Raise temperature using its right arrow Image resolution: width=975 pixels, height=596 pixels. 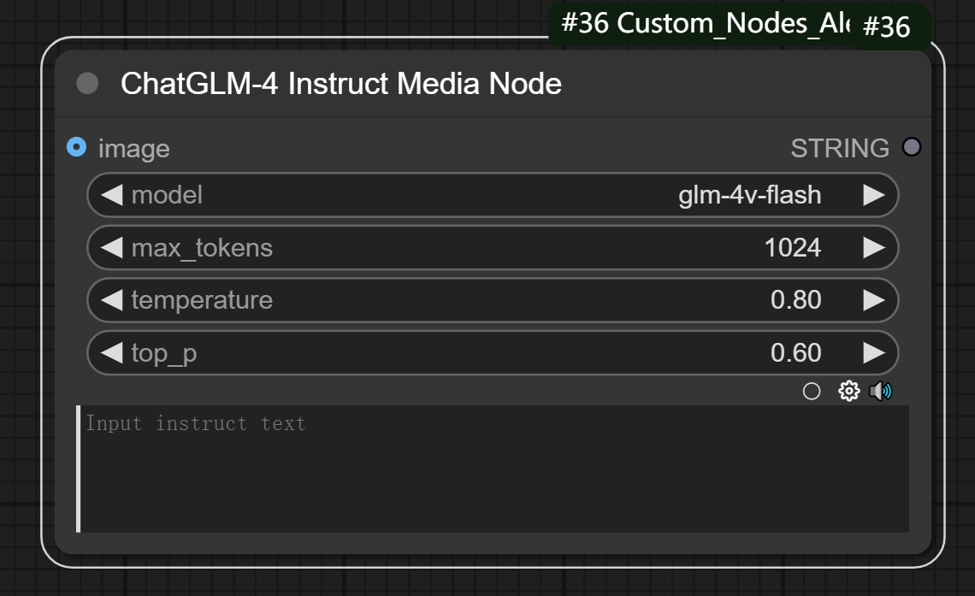pyautogui.click(x=873, y=300)
